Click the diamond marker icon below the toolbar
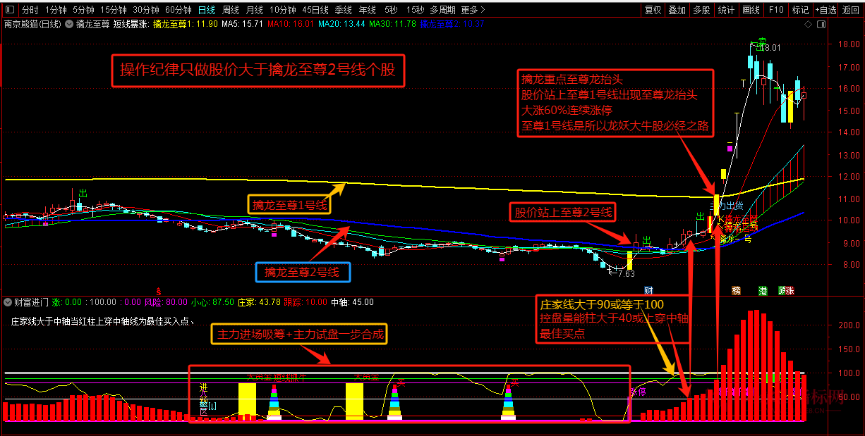 coord(808,24)
